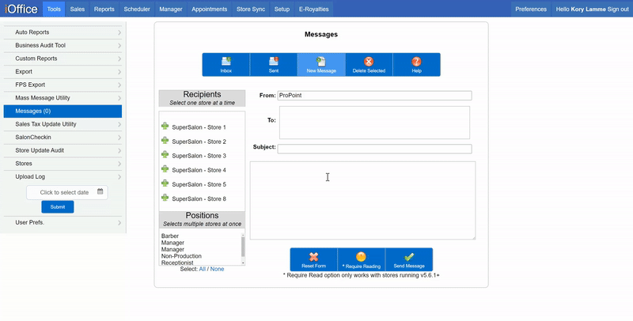633x321 pixels.
Task: Select Barber in the Positions list
Action: [170, 236]
